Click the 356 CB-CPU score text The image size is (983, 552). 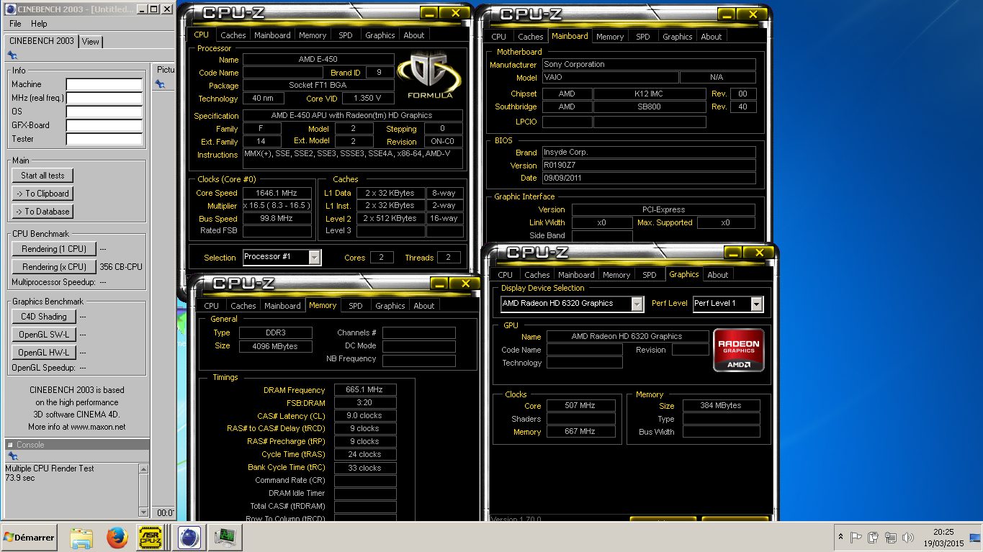coord(121,267)
